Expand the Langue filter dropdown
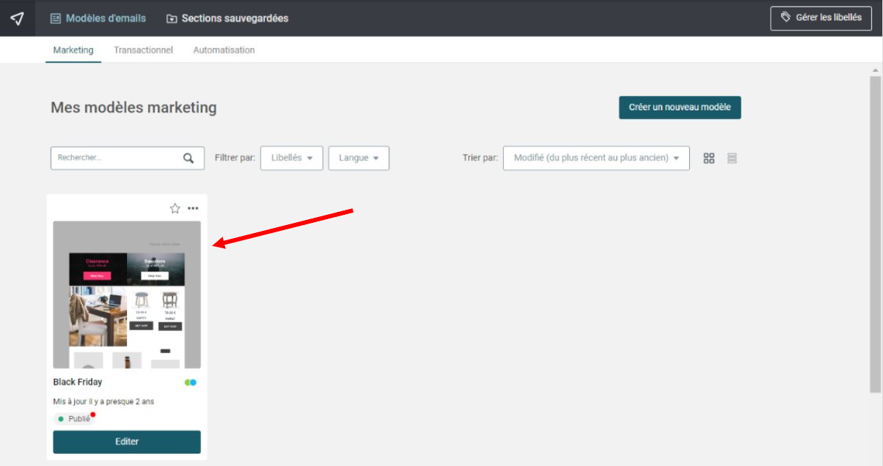883x466 pixels. (x=359, y=158)
